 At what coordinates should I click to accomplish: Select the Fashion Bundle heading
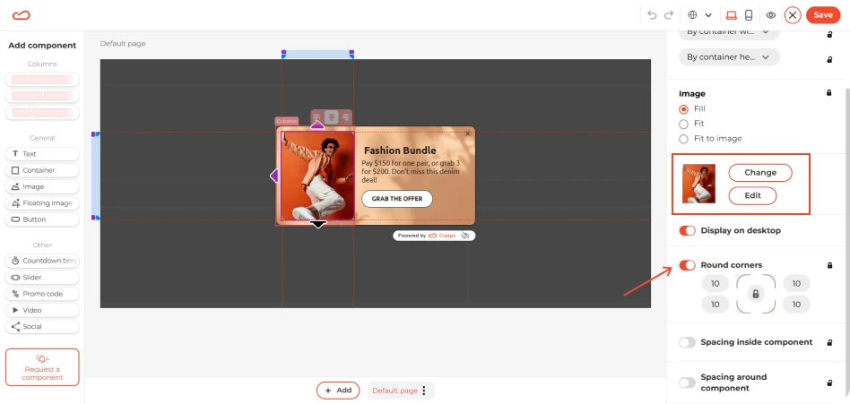[x=400, y=150]
